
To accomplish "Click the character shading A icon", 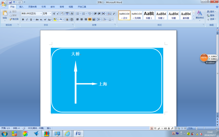I will tap(67, 20).
